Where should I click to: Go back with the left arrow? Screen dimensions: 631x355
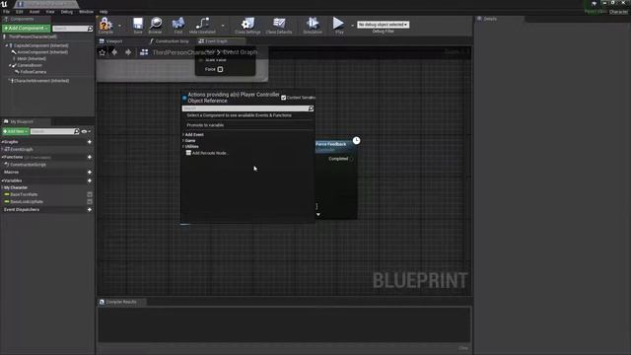[x=114, y=52]
